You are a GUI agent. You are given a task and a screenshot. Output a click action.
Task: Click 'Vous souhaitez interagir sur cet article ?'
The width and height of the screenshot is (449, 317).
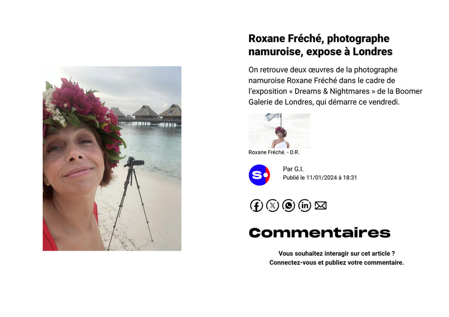click(x=336, y=254)
